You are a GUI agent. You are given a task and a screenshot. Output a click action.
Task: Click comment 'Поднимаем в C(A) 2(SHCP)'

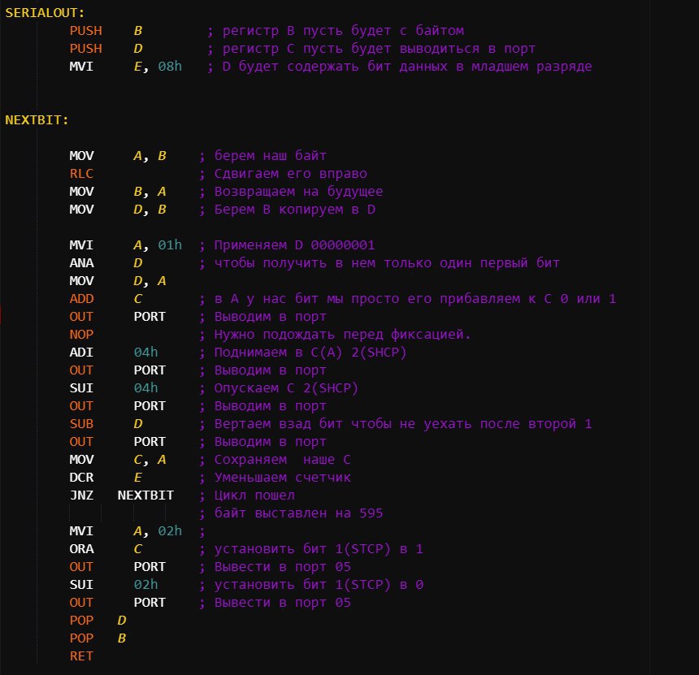point(310,352)
